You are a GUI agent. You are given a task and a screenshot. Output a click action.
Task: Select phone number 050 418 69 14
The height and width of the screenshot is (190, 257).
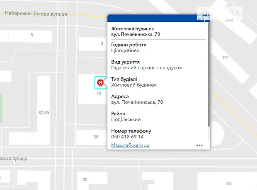127,137
